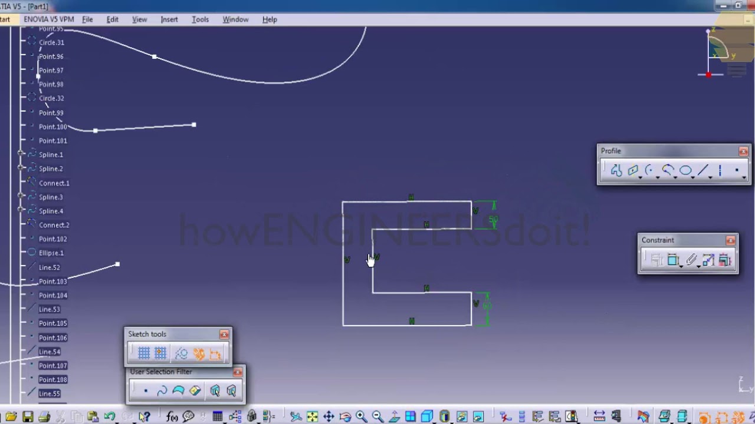755x424 pixels.
Task: Select the Axis tool in Profile toolbar
Action: click(720, 171)
